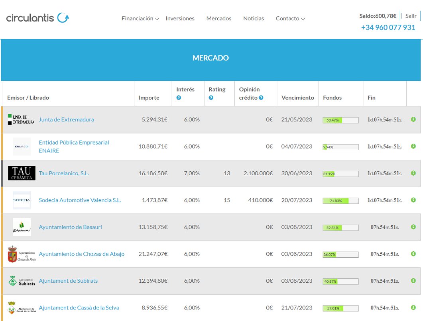Image resolution: width=423 pixels, height=321 pixels.
Task: Click the green info icon on Junta de Extremadura row
Action: point(413,119)
